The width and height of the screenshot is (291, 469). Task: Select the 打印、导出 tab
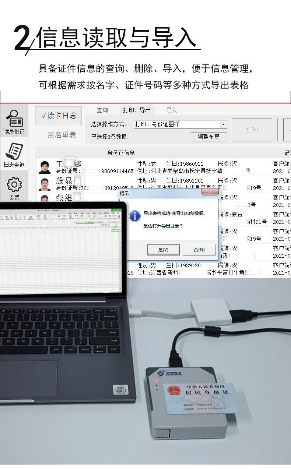tap(137, 110)
